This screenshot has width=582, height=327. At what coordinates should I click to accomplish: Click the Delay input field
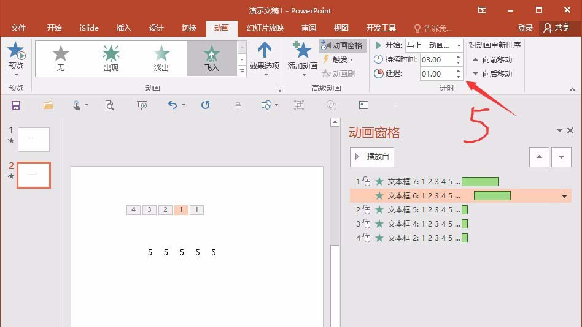coord(438,73)
